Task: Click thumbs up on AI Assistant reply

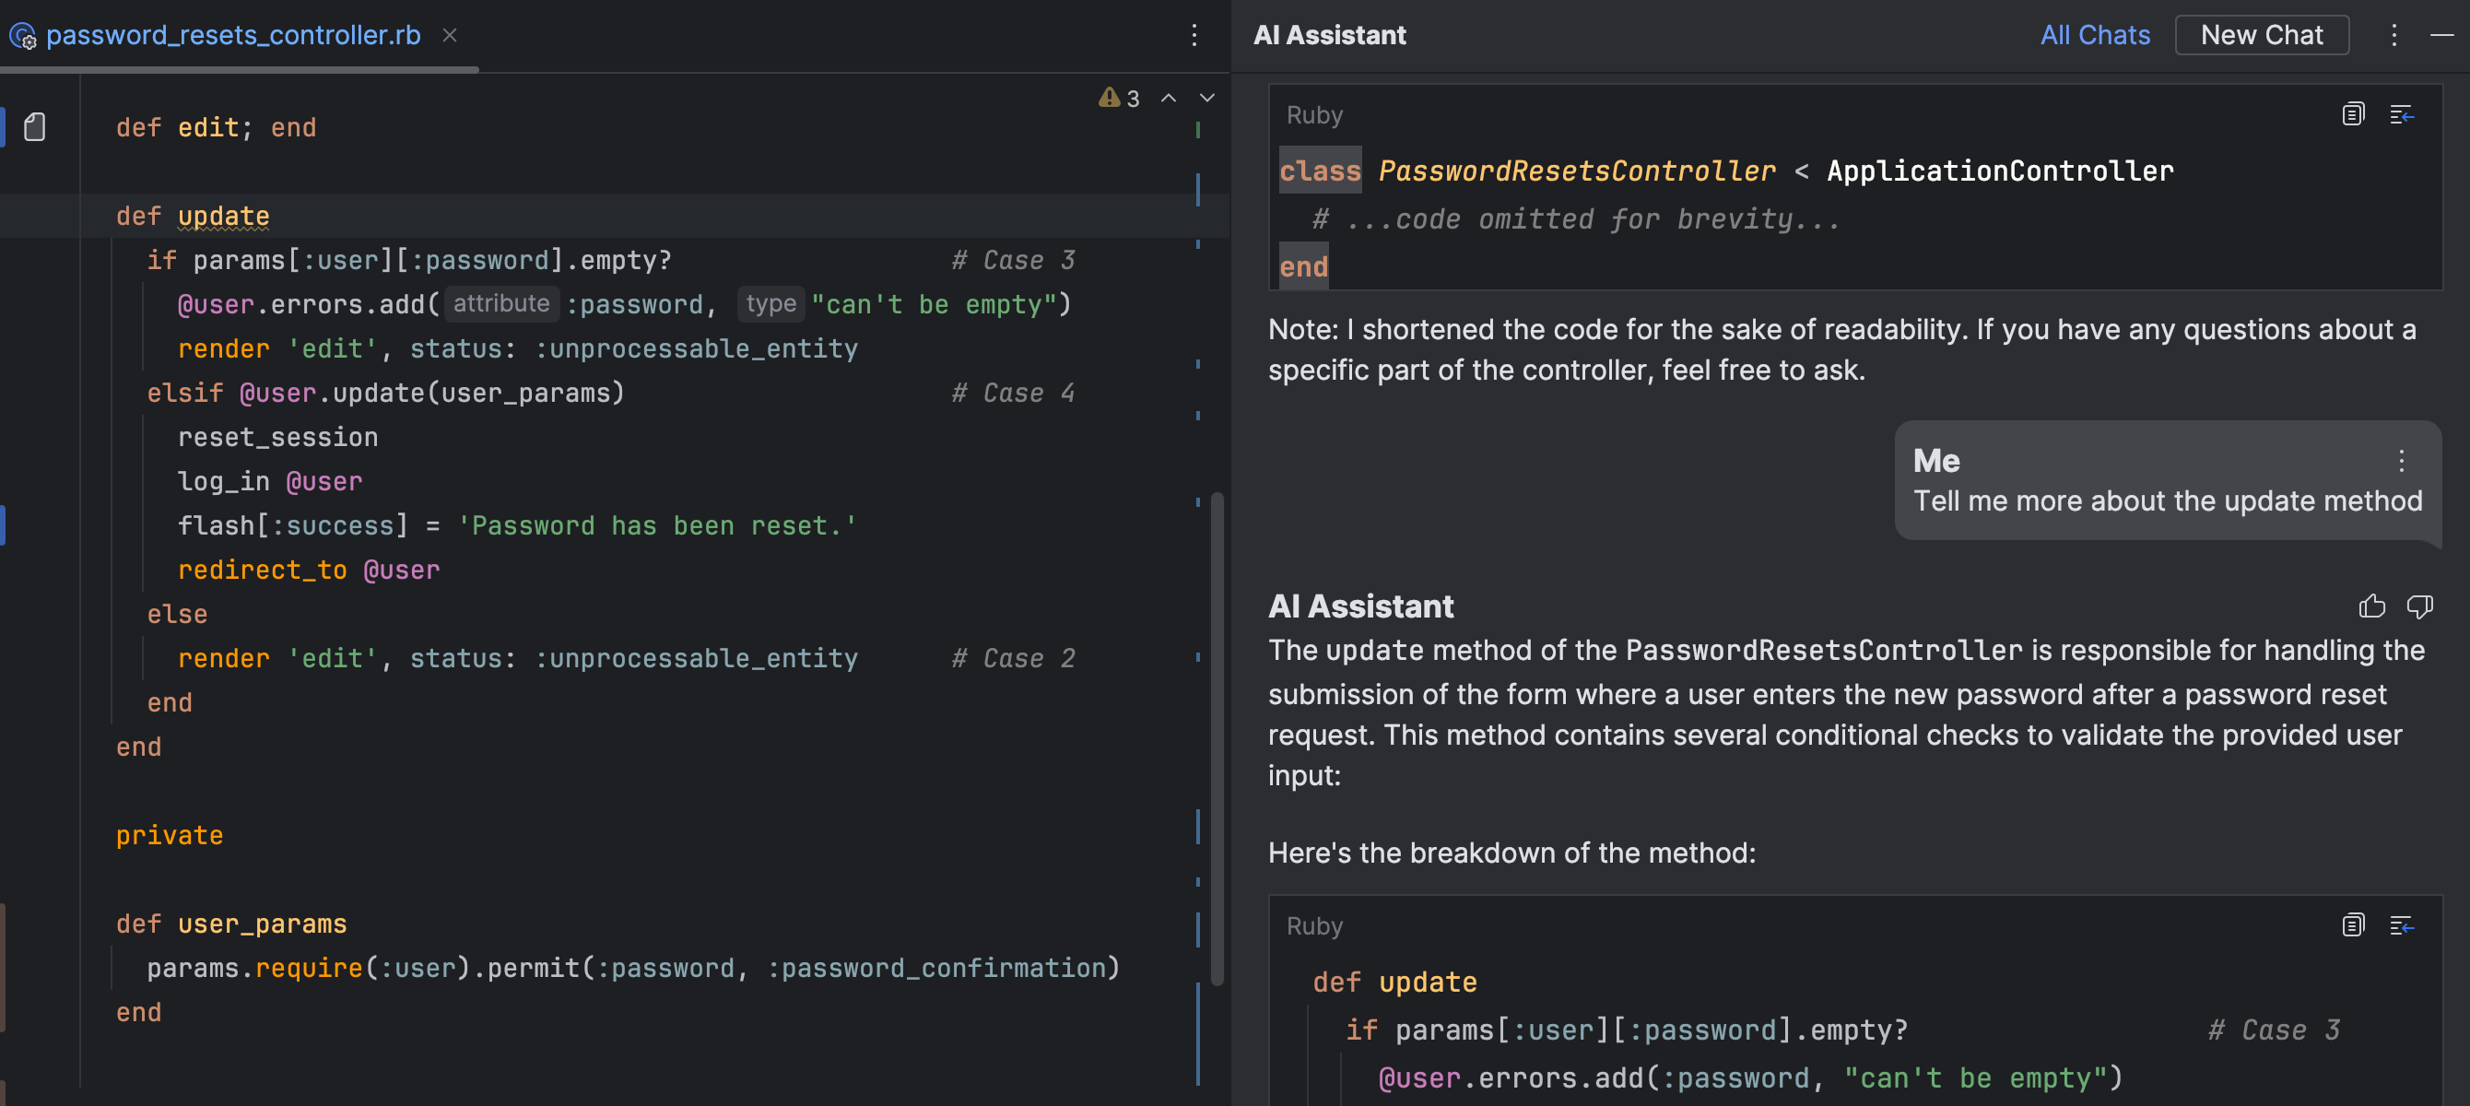Action: coord(2371,606)
